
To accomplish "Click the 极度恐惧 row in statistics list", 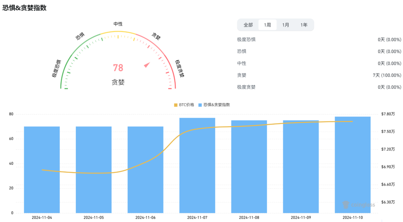I will [319, 39].
